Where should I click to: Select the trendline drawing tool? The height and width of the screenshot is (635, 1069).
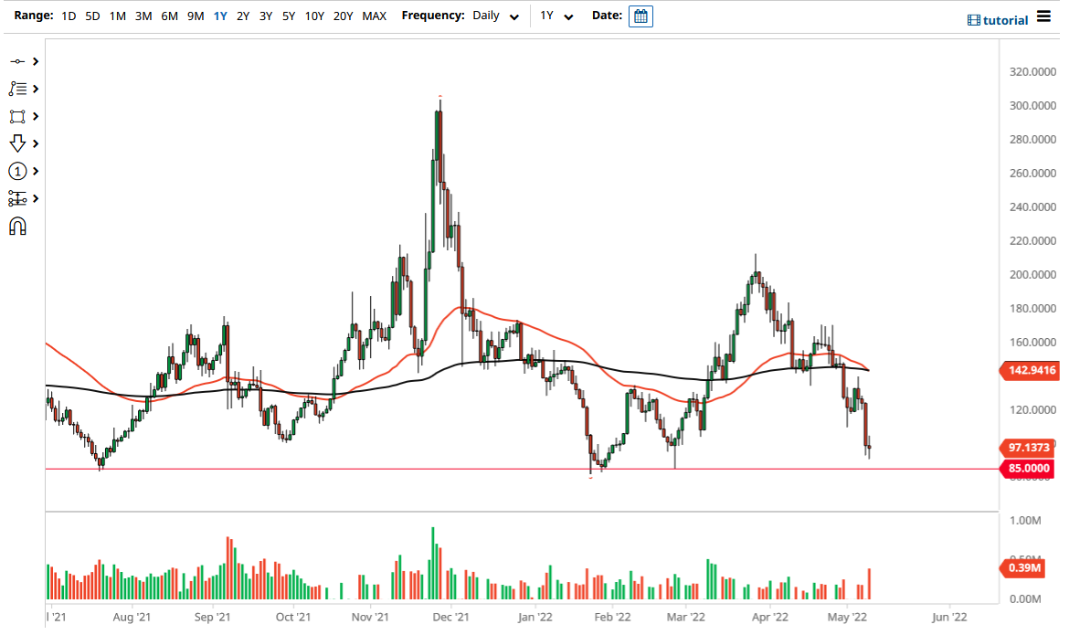(16, 61)
